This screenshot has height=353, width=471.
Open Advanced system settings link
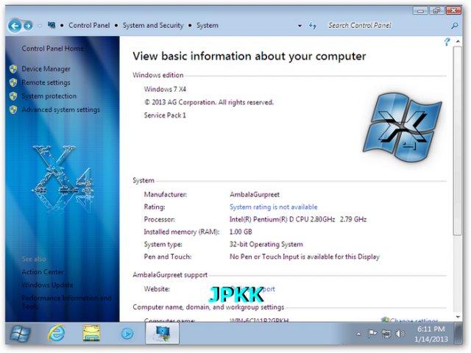[60, 110]
